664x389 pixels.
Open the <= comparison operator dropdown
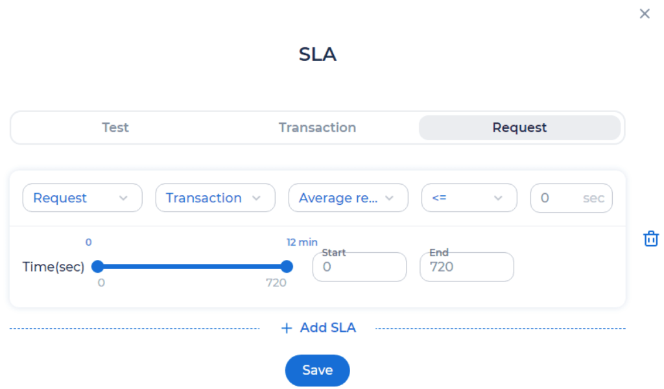pos(468,198)
